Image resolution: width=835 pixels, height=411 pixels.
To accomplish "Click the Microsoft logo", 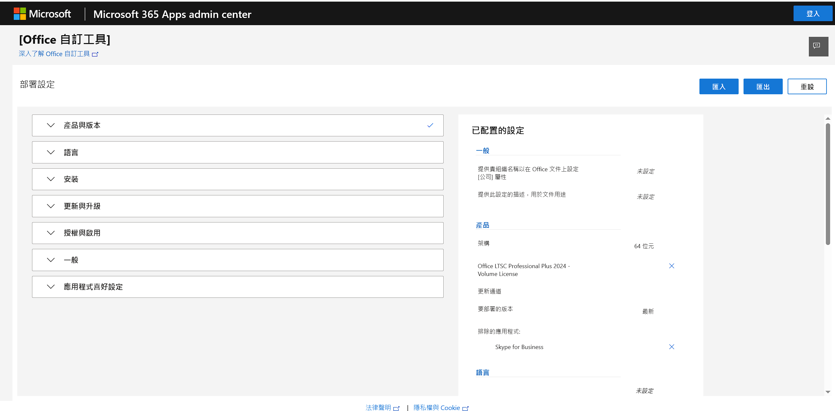I will [x=42, y=14].
